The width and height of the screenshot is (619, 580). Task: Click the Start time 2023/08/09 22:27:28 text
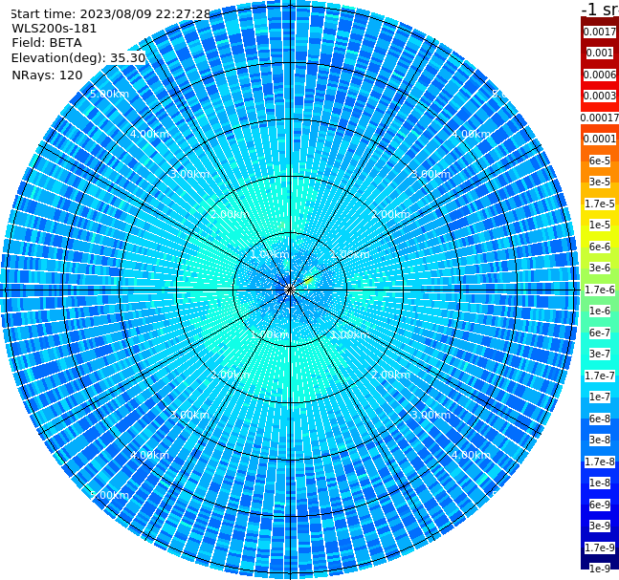tap(110, 13)
